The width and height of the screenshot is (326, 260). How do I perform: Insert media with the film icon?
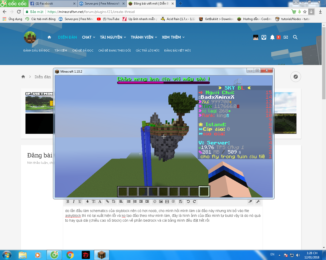[167, 202]
